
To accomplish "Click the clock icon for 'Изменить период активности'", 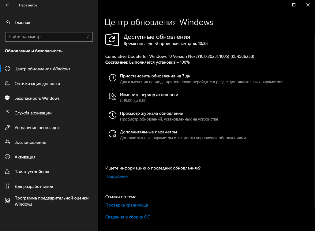I will (x=113, y=96).
